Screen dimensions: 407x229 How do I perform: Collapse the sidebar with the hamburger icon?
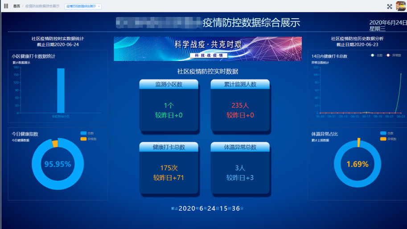pyautogui.click(x=6, y=6)
